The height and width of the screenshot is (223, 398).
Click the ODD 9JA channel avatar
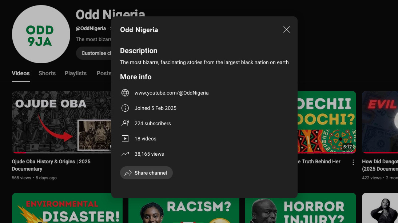pyautogui.click(x=41, y=34)
